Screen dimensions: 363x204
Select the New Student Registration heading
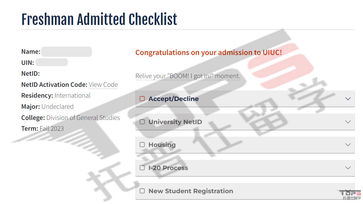pyautogui.click(x=191, y=191)
